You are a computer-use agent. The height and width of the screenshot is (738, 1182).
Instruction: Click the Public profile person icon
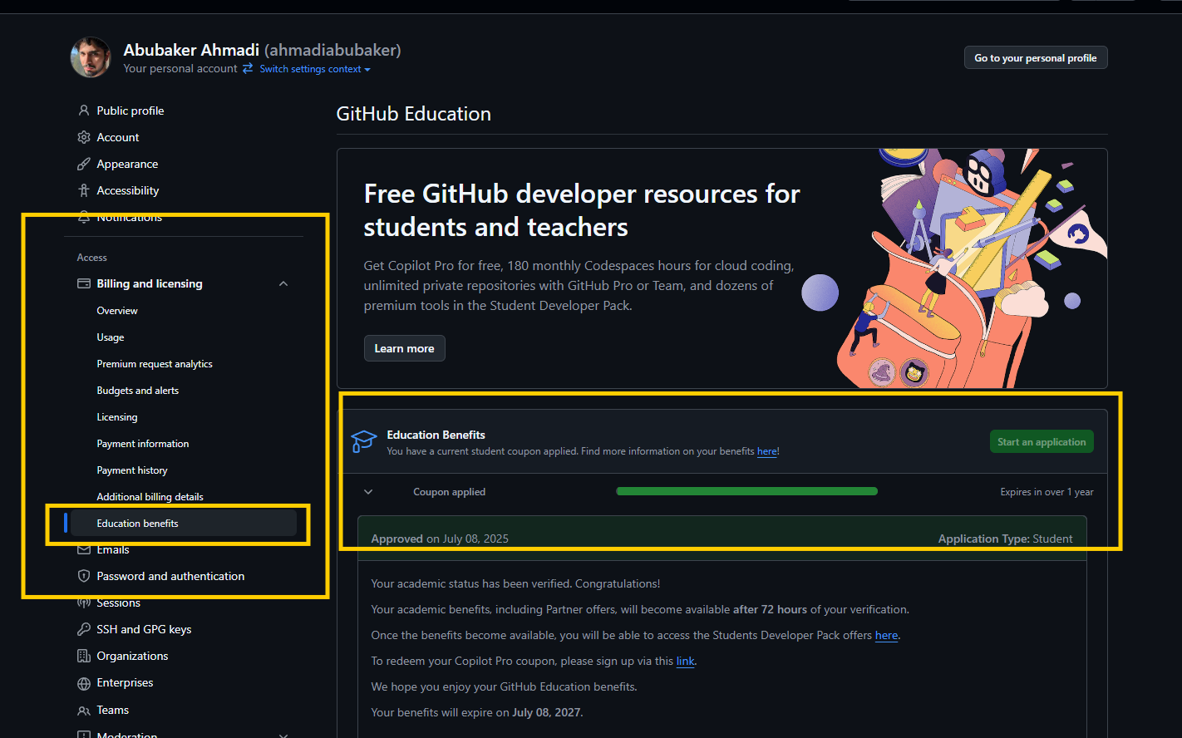coord(83,111)
